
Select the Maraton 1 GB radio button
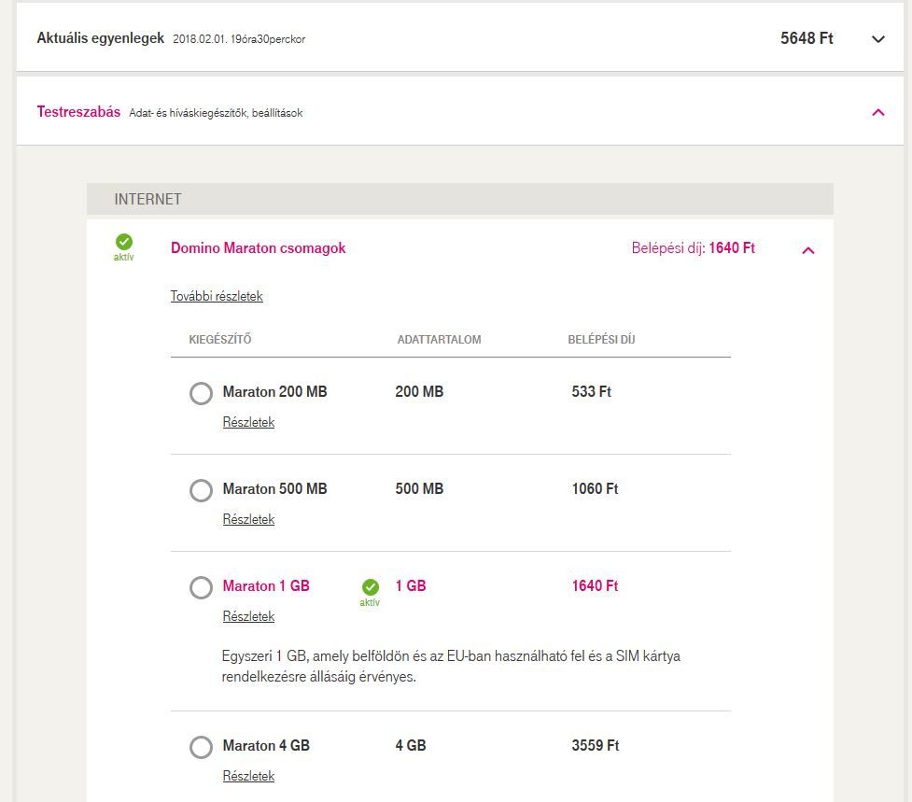[x=201, y=587]
